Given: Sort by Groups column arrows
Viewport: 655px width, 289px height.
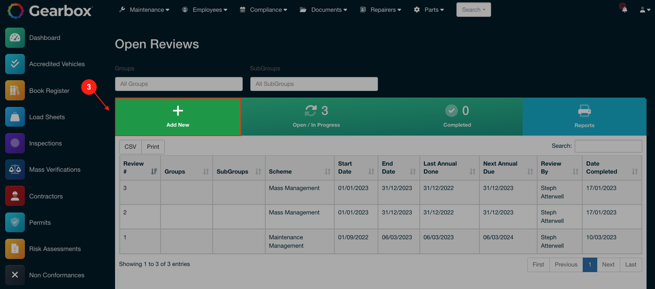Looking at the screenshot, I should [x=206, y=172].
